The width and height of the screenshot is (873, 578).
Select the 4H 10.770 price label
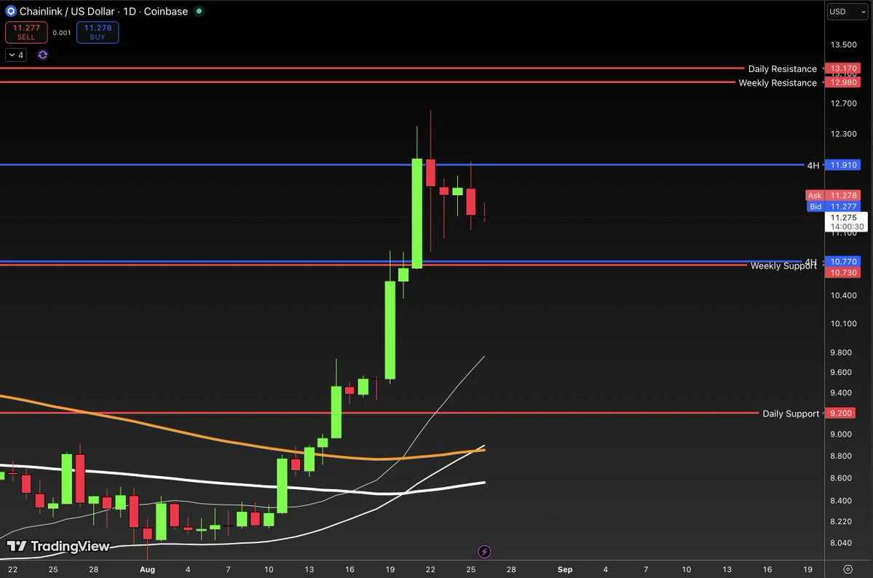coord(842,261)
